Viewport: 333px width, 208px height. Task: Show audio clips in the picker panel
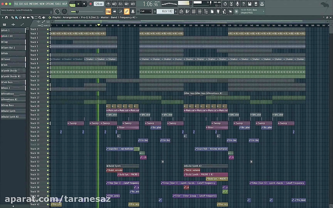(13, 25)
